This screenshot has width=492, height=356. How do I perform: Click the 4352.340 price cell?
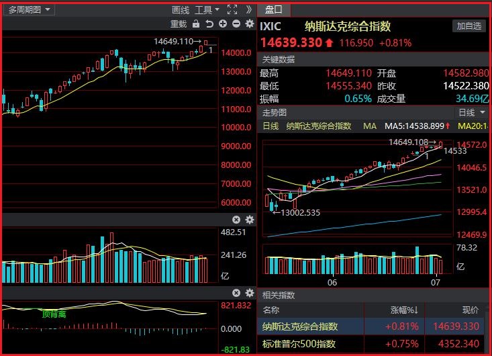point(458,344)
